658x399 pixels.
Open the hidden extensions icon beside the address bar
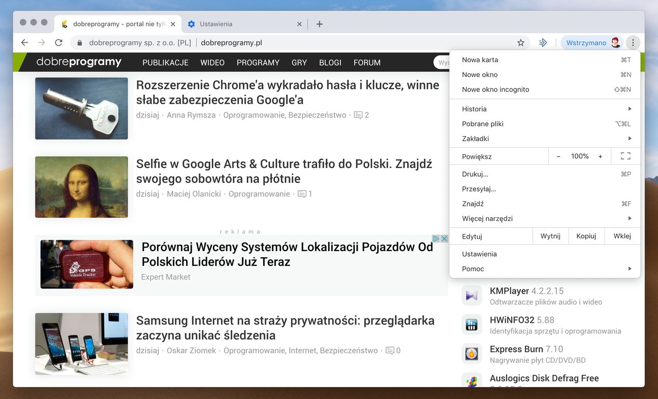click(543, 43)
